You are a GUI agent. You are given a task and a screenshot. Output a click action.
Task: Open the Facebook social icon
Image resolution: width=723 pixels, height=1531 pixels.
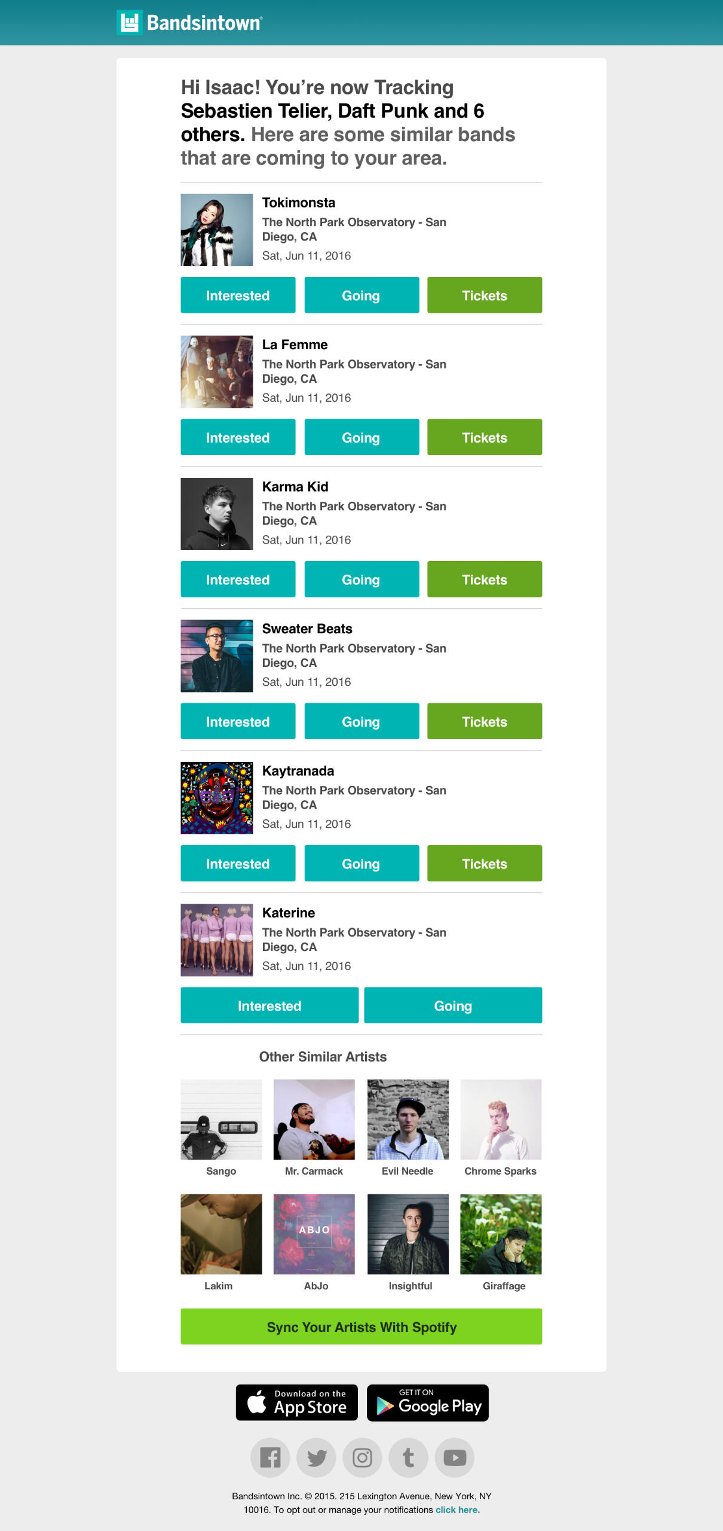270,1457
